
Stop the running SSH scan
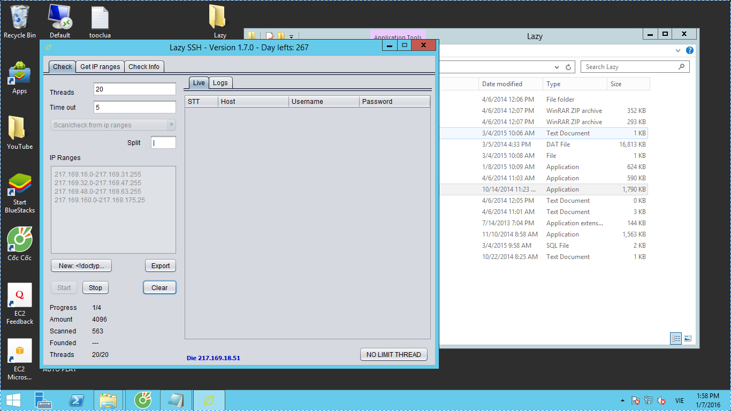tap(95, 287)
